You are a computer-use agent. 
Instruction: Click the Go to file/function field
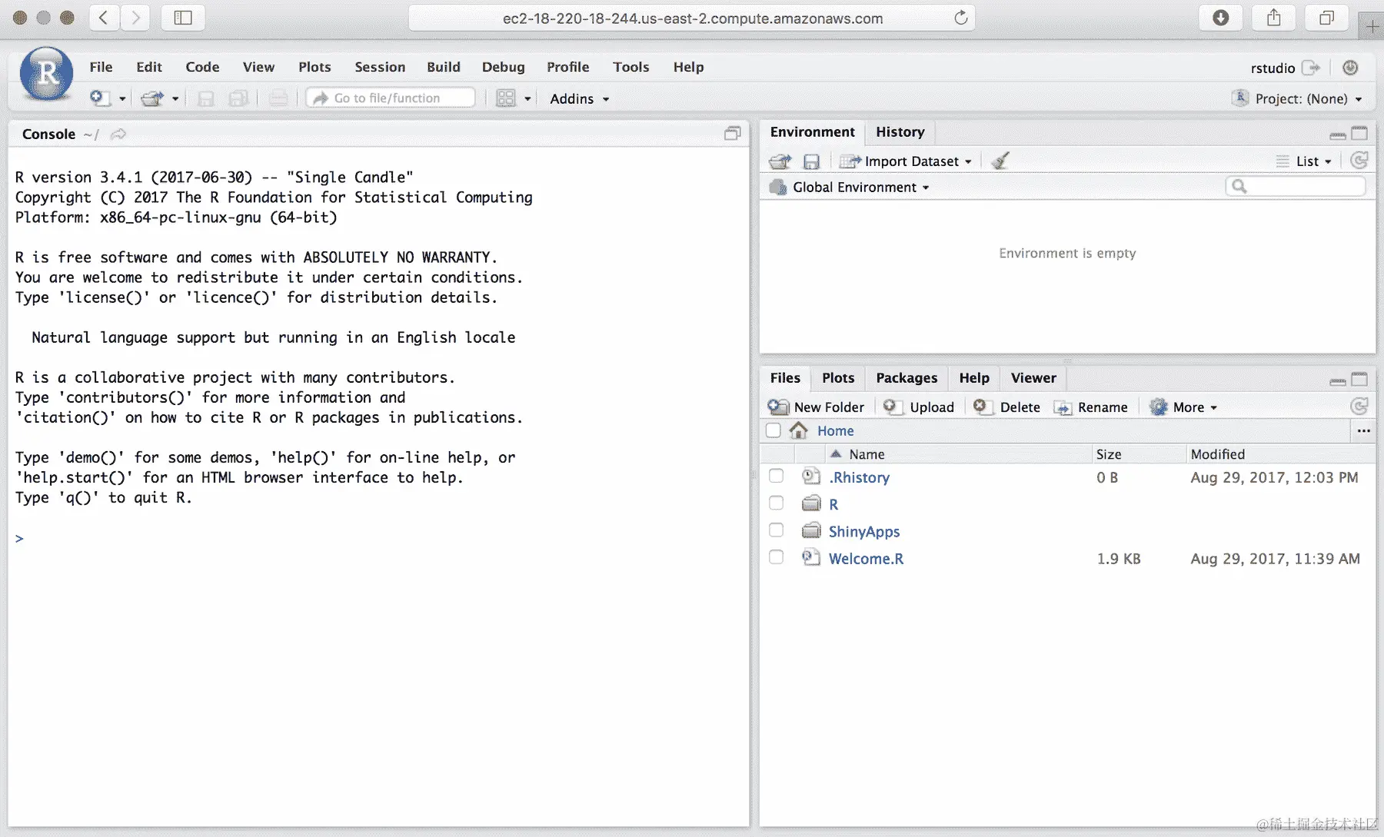click(391, 98)
